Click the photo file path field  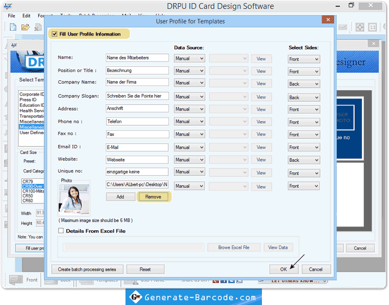(x=137, y=184)
